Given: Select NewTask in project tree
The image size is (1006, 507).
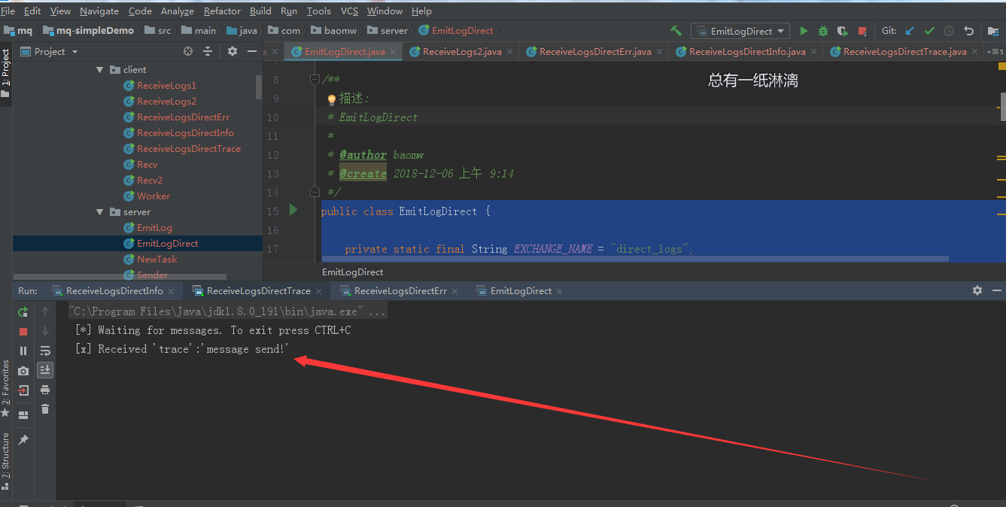Looking at the screenshot, I should click(157, 260).
